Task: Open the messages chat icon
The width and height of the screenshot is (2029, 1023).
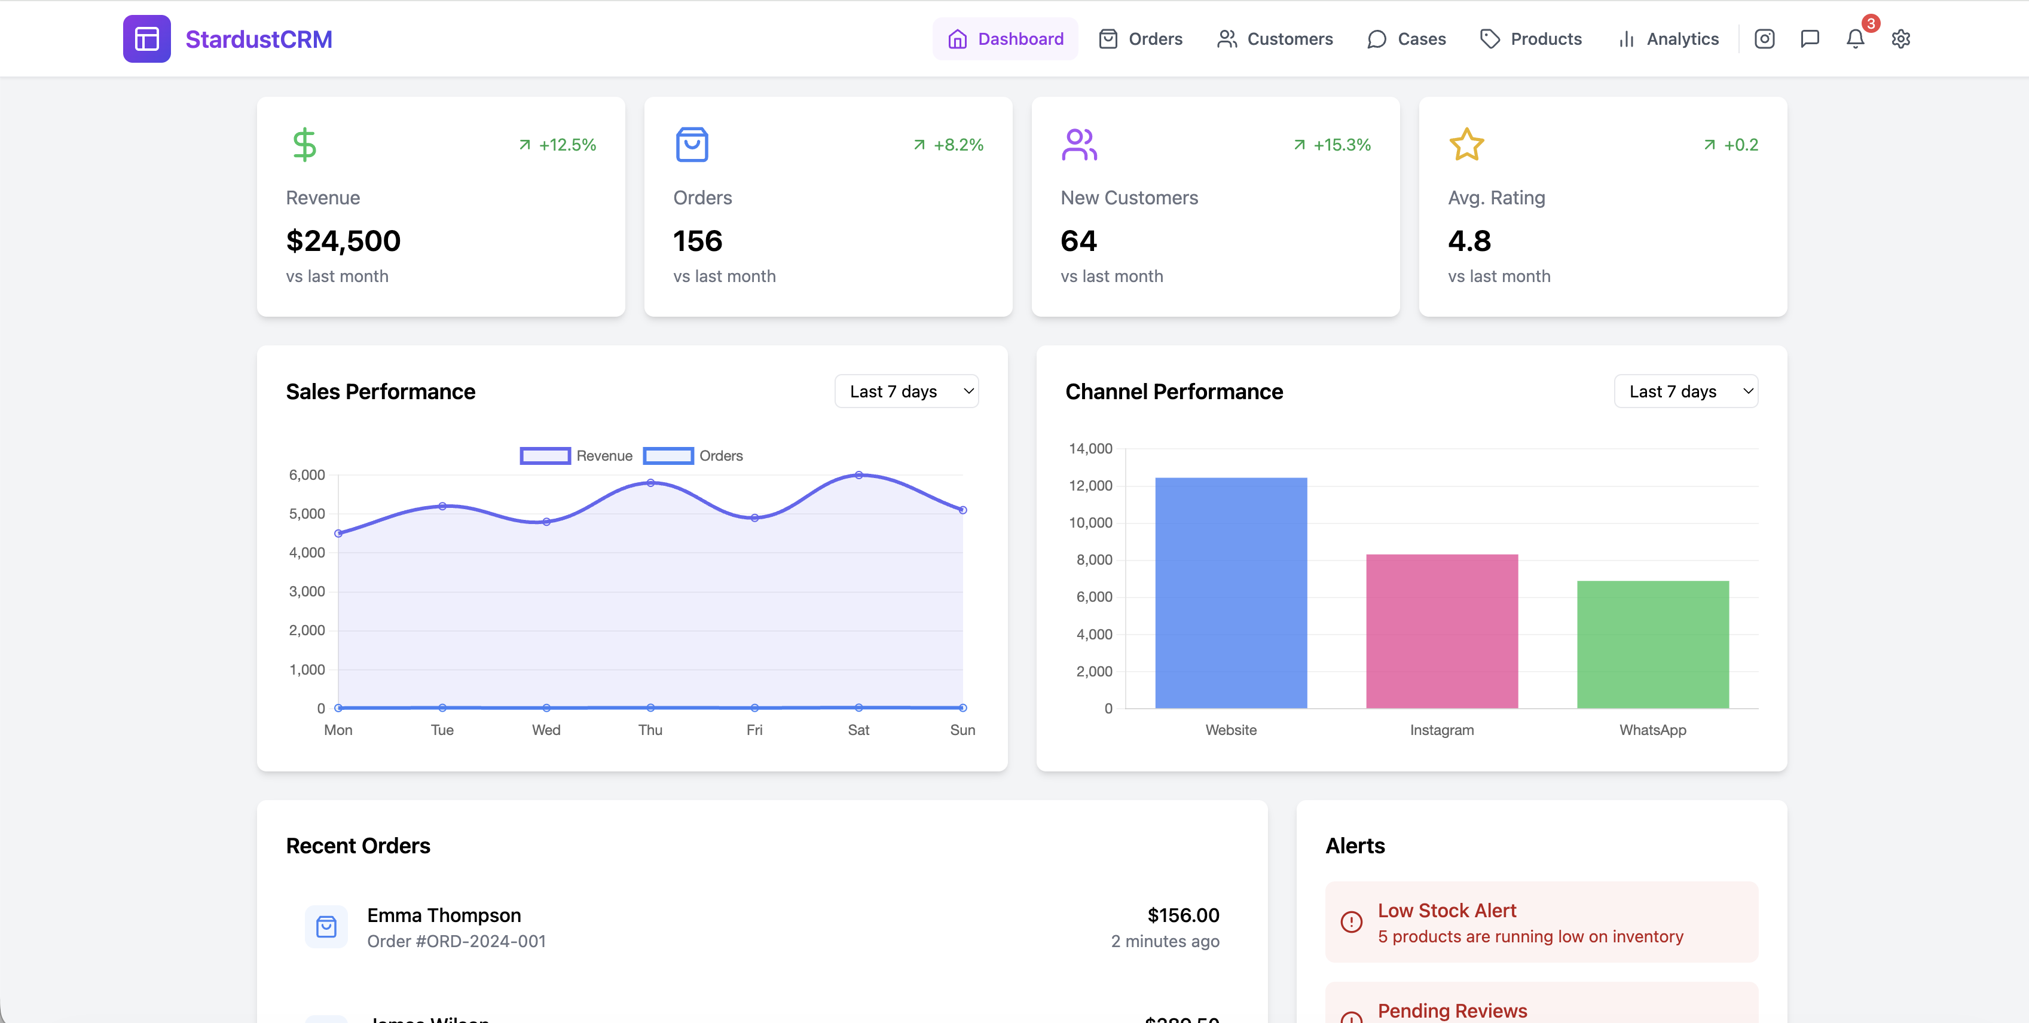Action: click(1810, 39)
